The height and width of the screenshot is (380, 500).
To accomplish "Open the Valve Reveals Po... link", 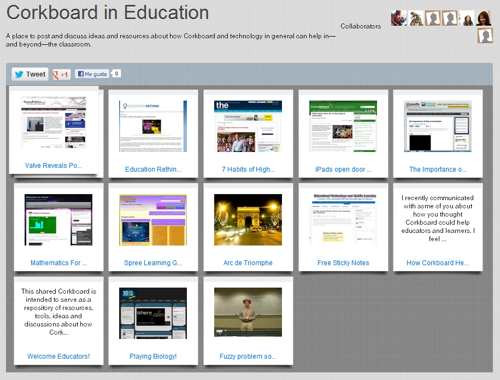I will (x=54, y=166).
